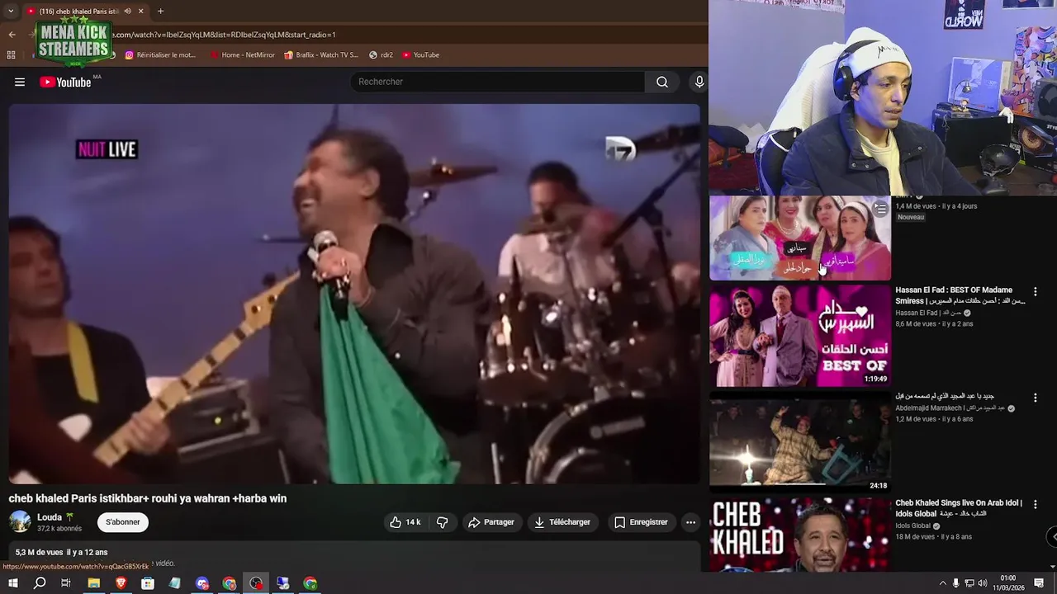
Task: Open options menu for Hassan El Fad video
Action: pos(1035,292)
